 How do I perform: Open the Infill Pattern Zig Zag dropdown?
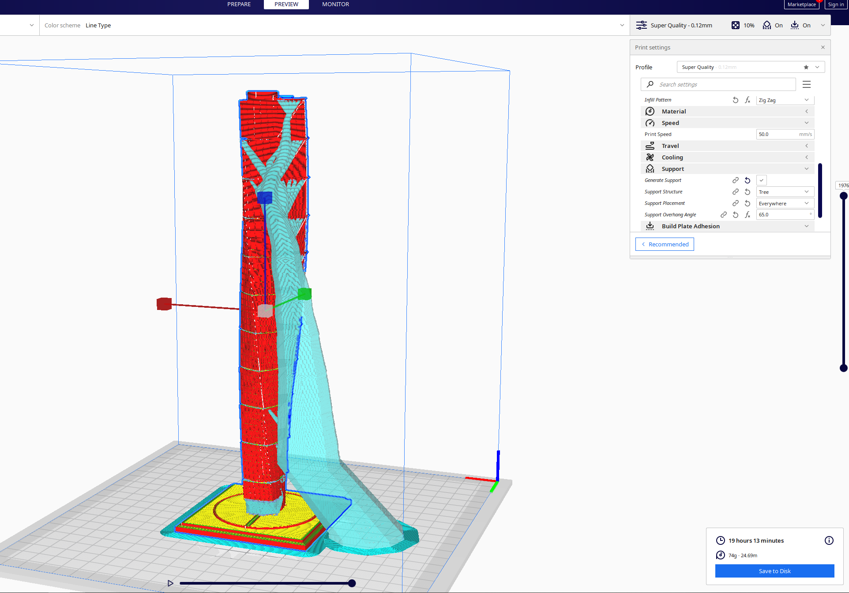785,100
